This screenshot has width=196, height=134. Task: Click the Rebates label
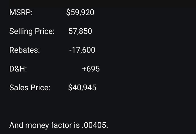click(x=25, y=50)
